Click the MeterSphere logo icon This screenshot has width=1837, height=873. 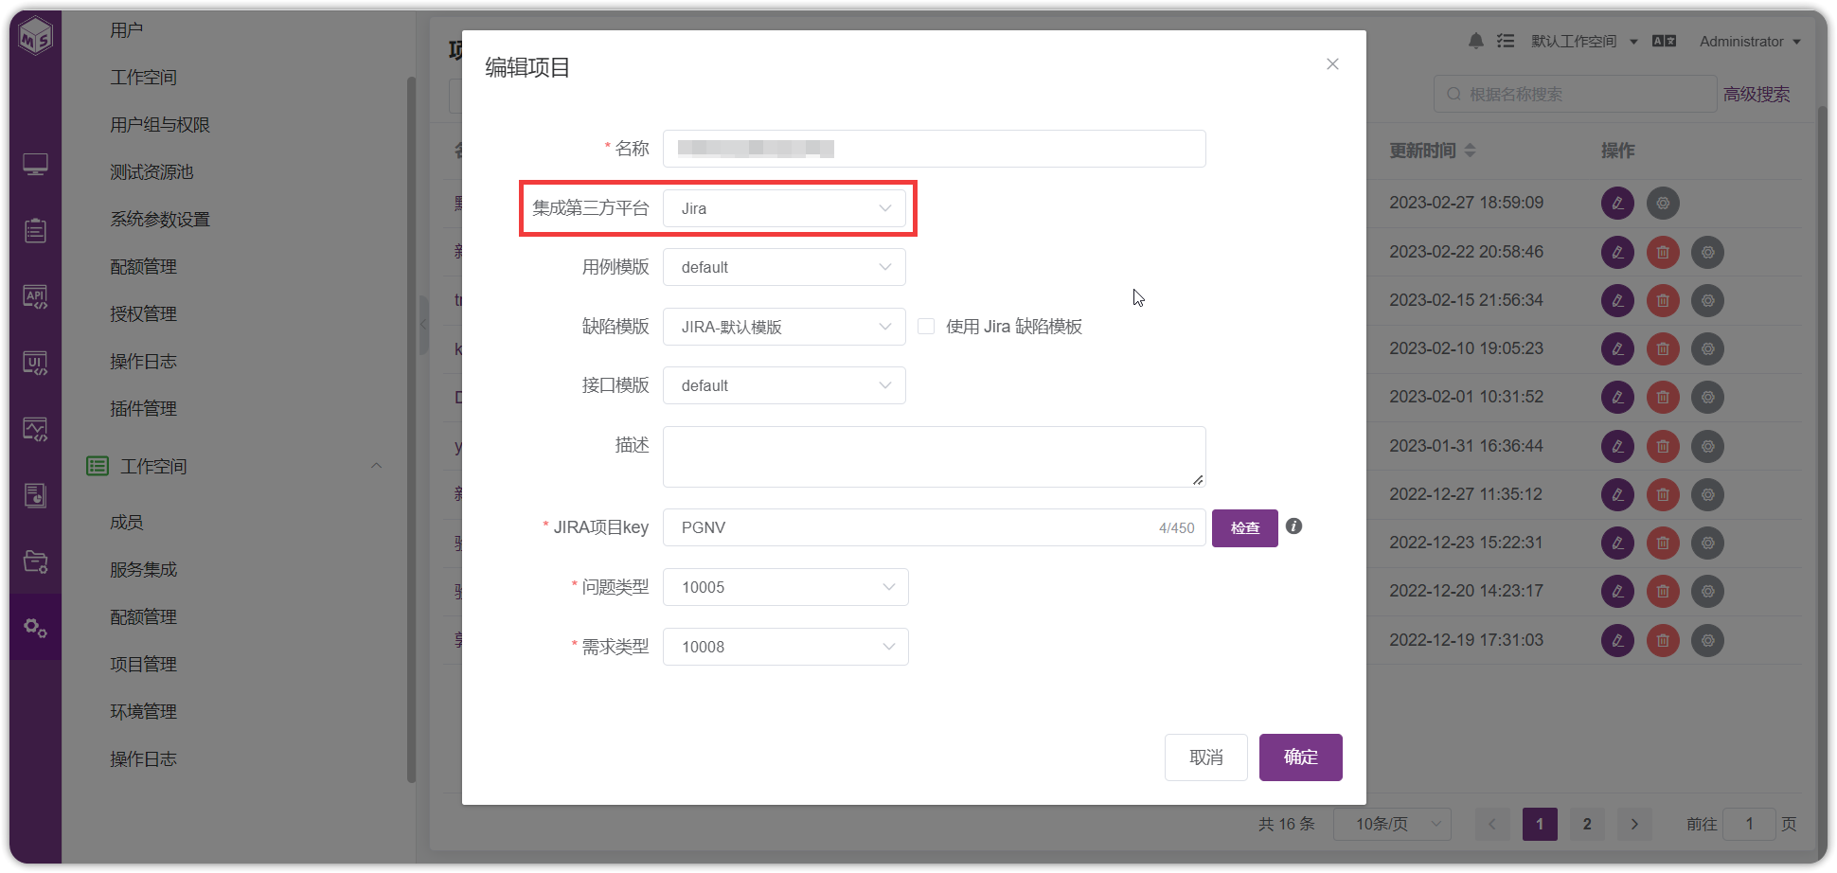point(36,36)
